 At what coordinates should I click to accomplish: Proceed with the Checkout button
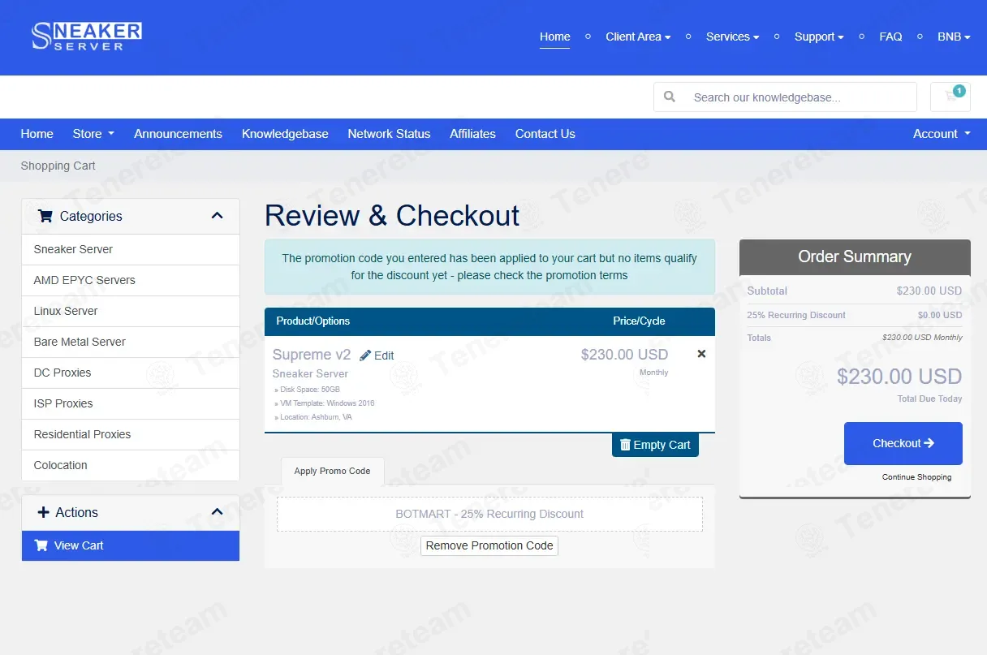pyautogui.click(x=903, y=443)
